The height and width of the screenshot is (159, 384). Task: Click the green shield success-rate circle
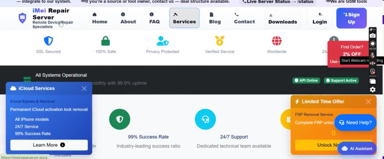pos(119,119)
